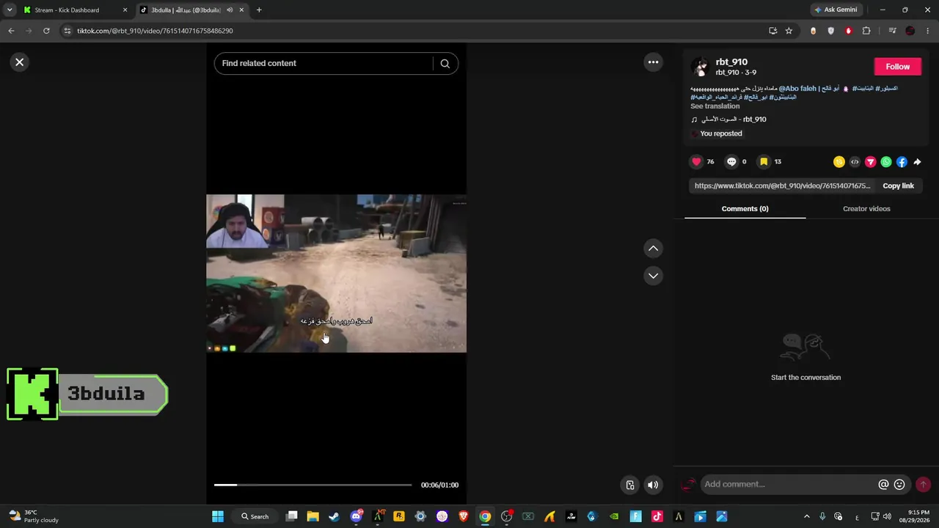Click the video player frame

pyautogui.click(x=336, y=274)
